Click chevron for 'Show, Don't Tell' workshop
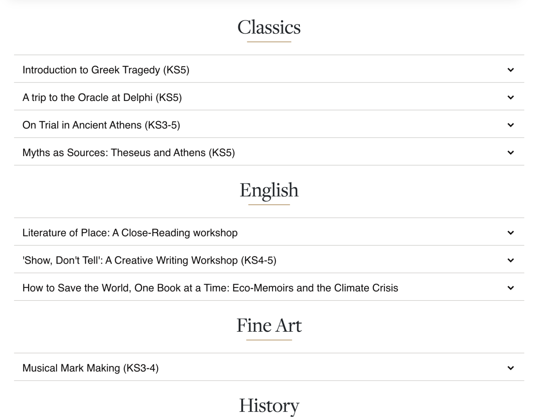The height and width of the screenshot is (417, 543). coord(510,260)
